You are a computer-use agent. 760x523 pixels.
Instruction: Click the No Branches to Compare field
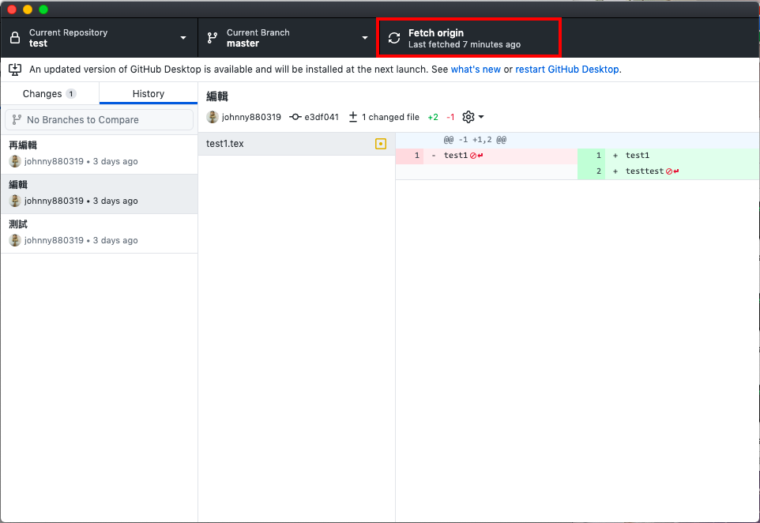(99, 120)
